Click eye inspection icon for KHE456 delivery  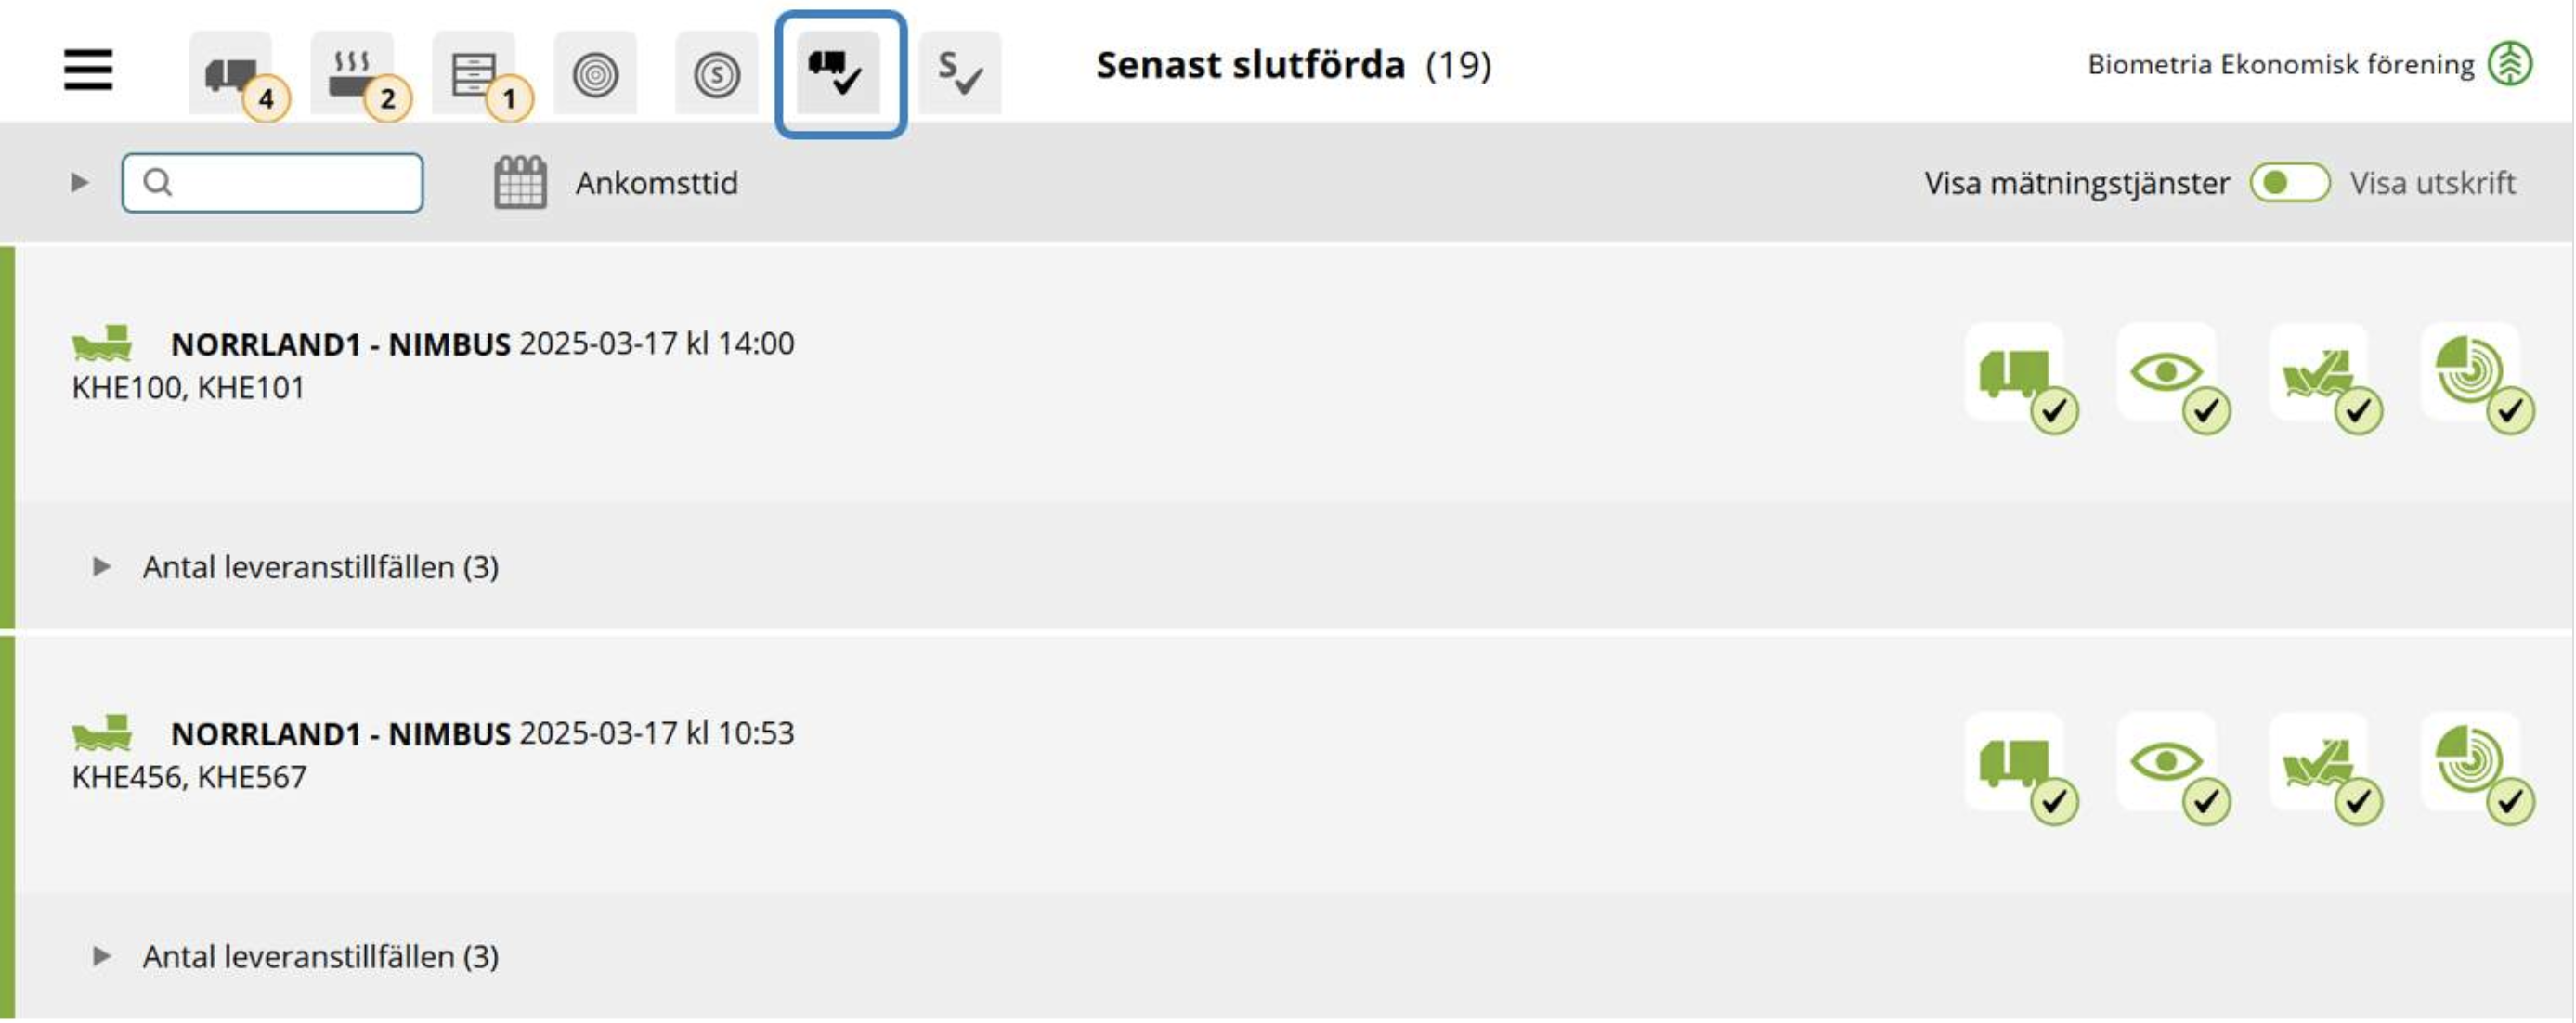coord(2172,767)
